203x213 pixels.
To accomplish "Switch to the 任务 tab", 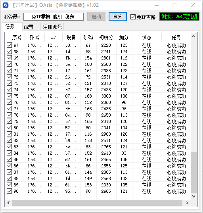I will (12, 26).
